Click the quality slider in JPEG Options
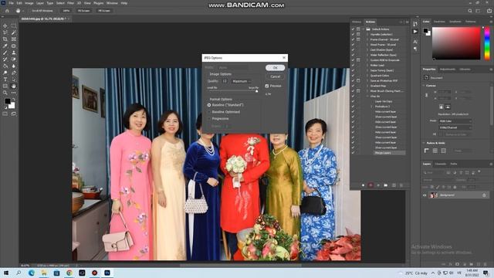Viewport: 494px width, 278px height. (232, 91)
